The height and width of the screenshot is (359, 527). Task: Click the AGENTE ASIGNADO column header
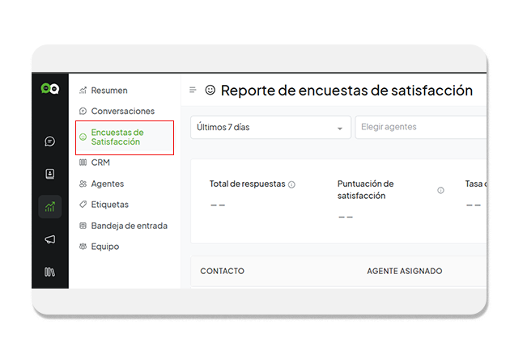click(x=404, y=271)
